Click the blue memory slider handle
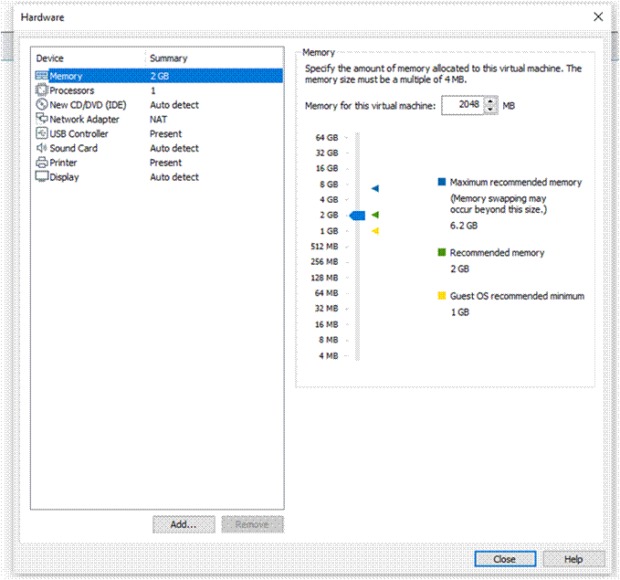 pos(357,216)
